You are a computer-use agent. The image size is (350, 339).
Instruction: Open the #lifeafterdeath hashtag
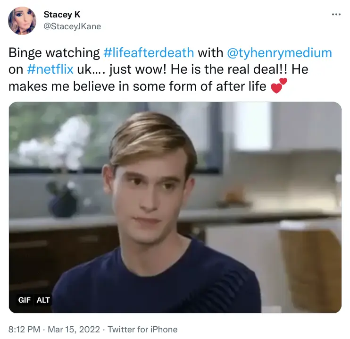(149, 52)
